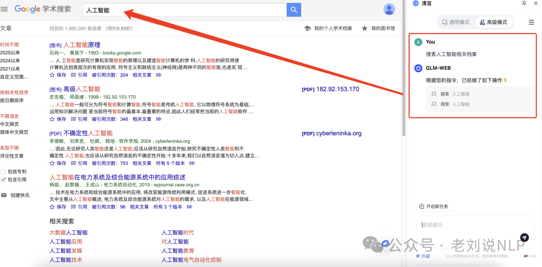Click the Scholar search box with 人工智能
Viewport: 542px width, 267px height.
185,10
